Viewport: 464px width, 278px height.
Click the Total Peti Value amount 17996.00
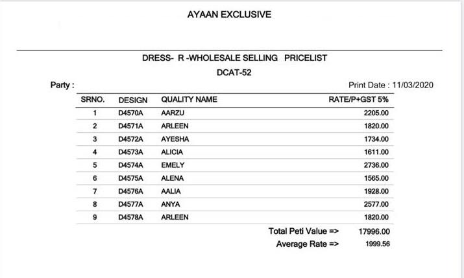coord(373,231)
